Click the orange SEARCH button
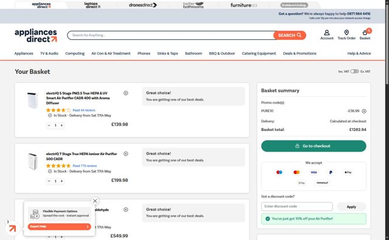This screenshot has width=389, height=240. [x=289, y=35]
